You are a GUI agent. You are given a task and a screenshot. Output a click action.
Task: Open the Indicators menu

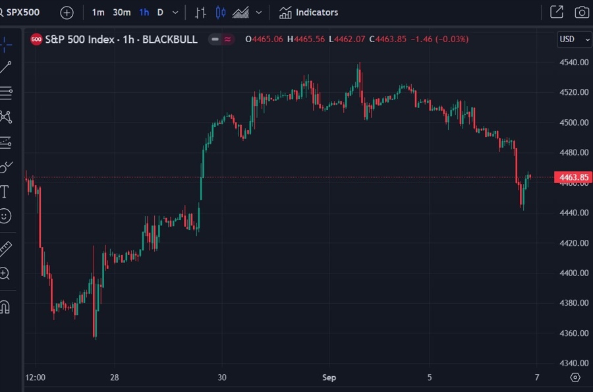click(308, 13)
